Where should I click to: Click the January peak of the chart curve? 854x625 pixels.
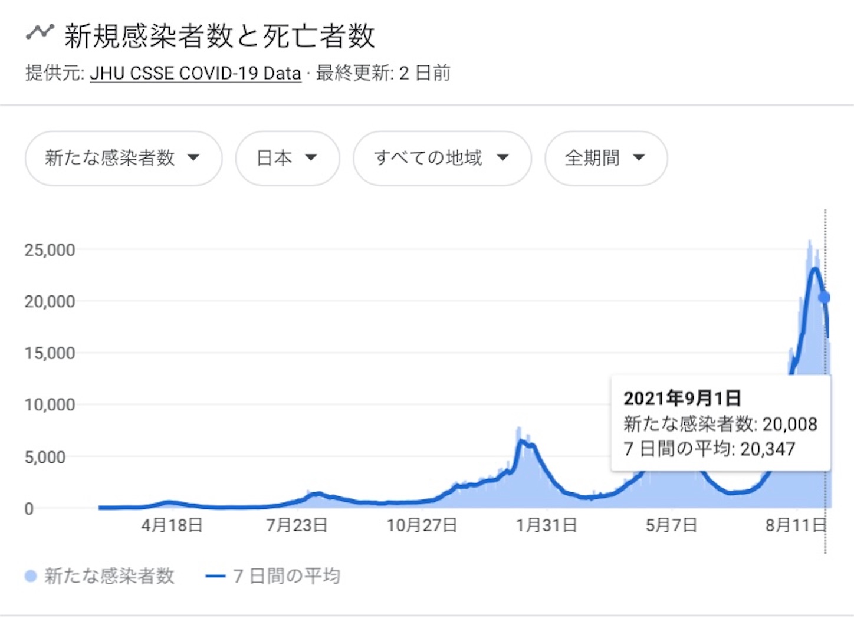pyautogui.click(x=521, y=440)
